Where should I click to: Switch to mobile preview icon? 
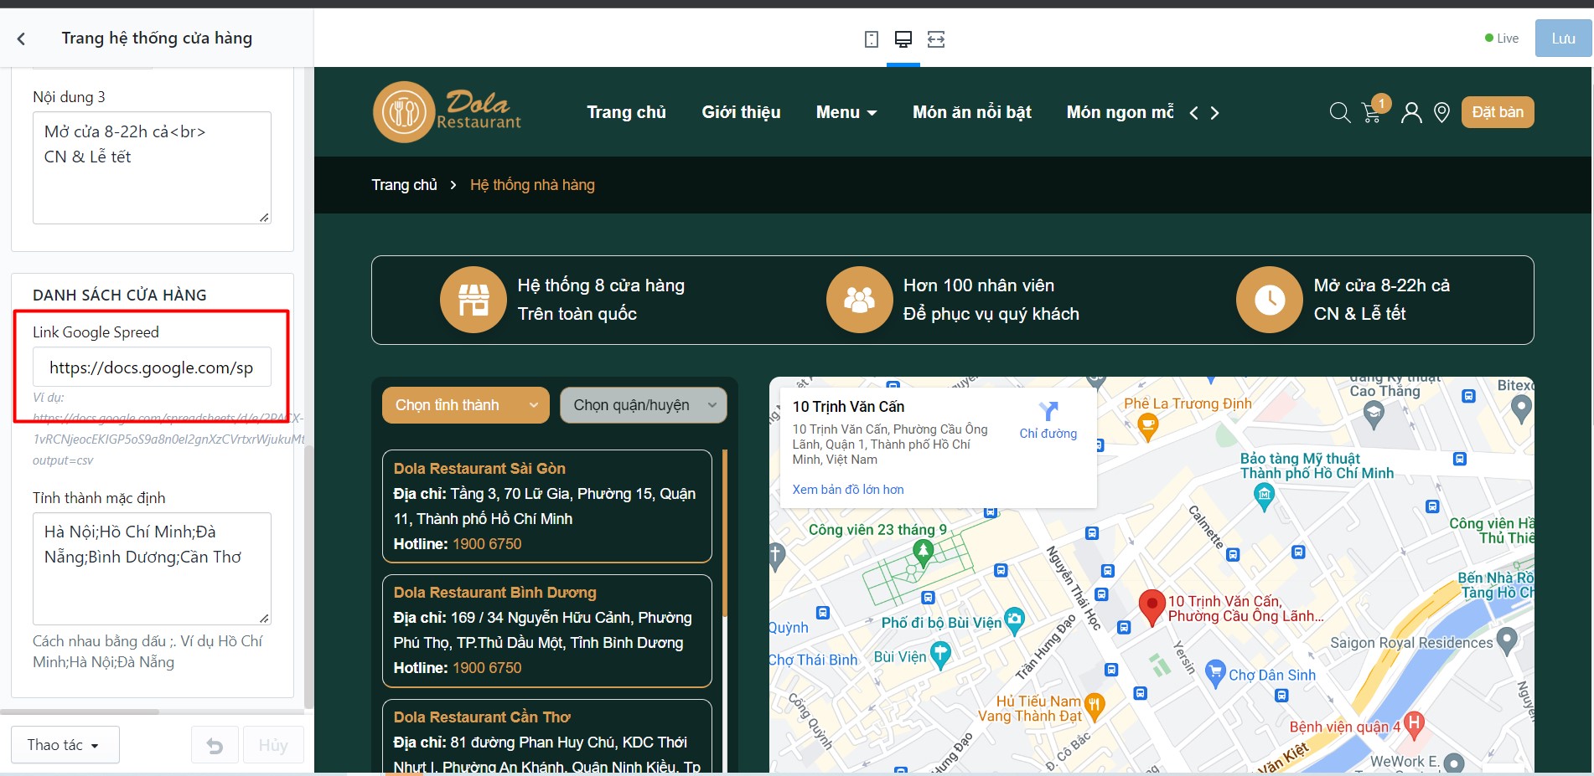[x=872, y=39]
